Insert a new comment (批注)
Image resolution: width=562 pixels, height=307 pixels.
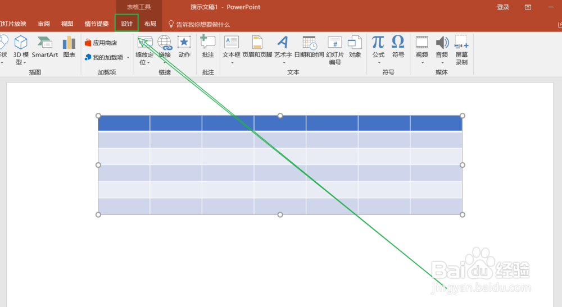[208, 47]
